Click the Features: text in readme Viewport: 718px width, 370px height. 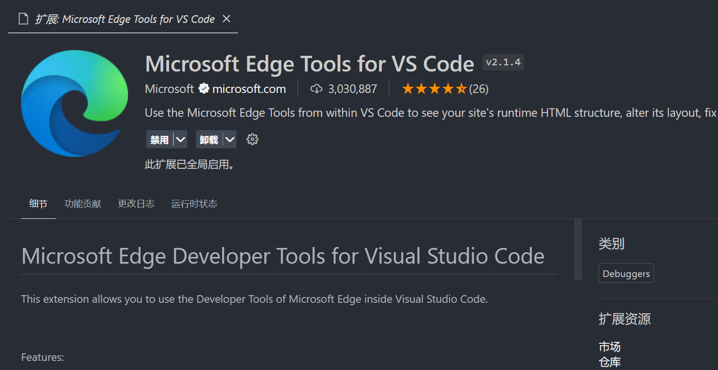(x=43, y=357)
